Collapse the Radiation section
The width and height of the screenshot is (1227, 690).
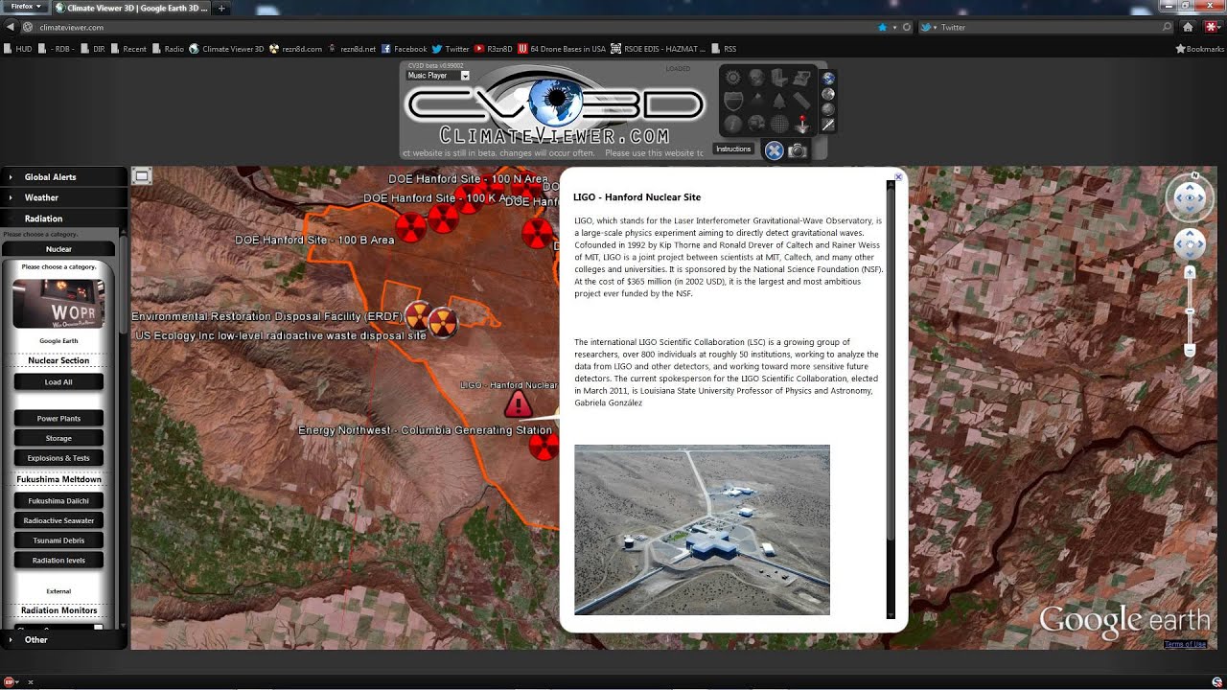tap(63, 218)
